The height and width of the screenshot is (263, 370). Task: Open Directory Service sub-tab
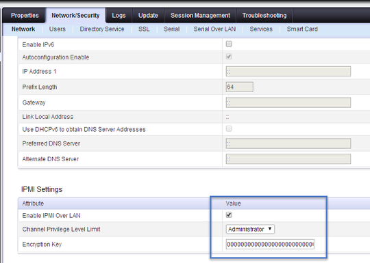coord(102,29)
